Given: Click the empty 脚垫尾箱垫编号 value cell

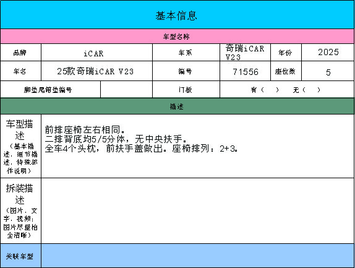Looking at the screenshot, I should click(126, 90).
